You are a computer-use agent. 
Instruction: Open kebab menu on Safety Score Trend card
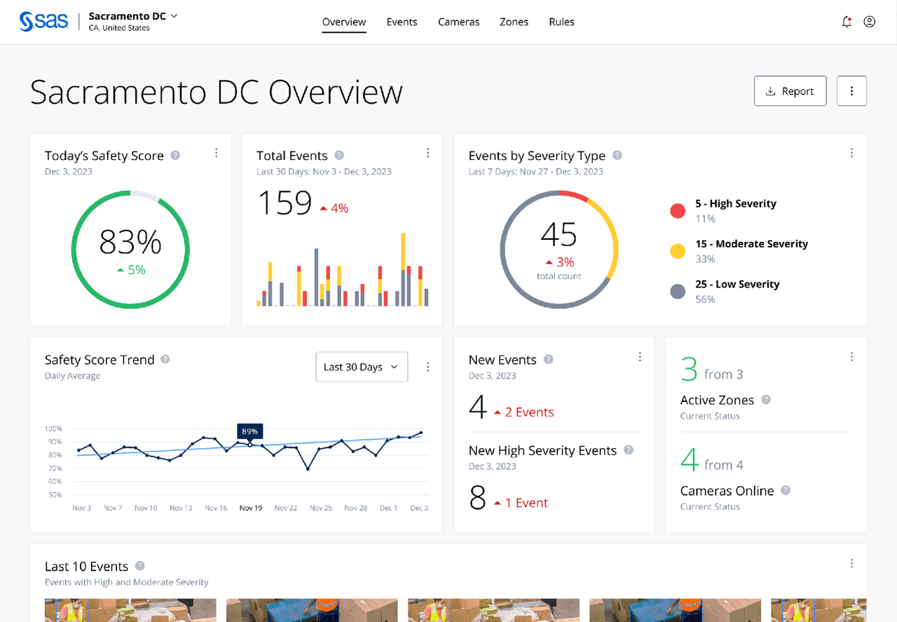428,367
